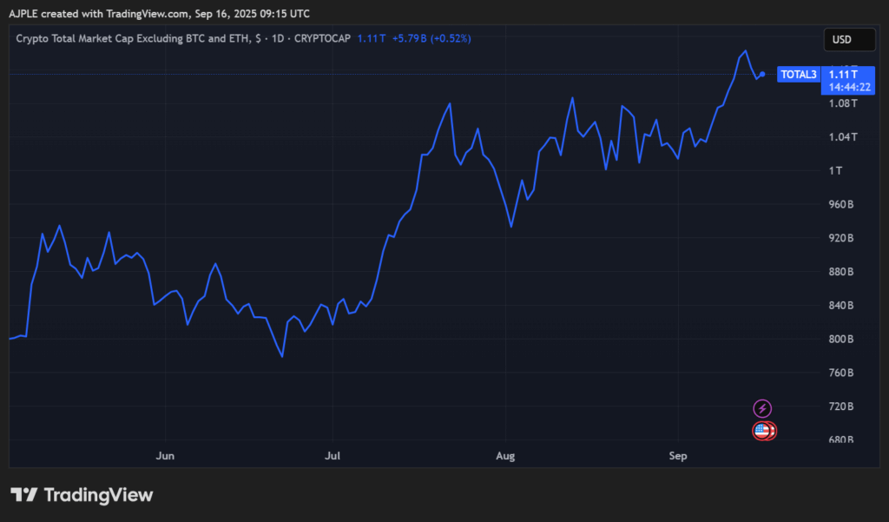This screenshot has width=889, height=522.
Task: Click the 1.11 T current price label
Action: pyautogui.click(x=843, y=75)
